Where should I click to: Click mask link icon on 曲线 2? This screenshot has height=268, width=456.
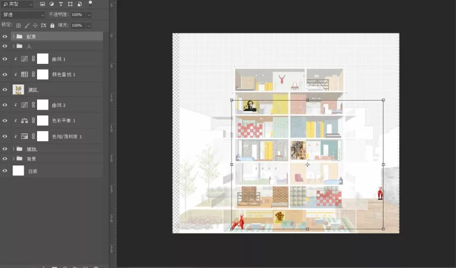(33, 105)
